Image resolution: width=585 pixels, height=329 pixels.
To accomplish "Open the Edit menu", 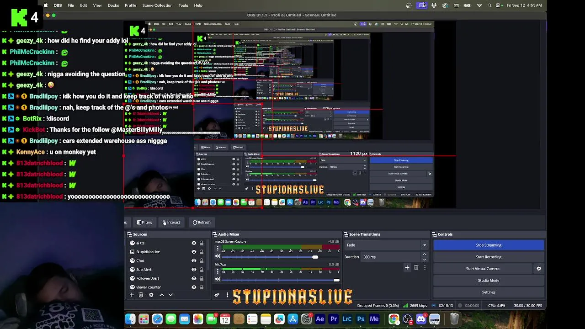I will tap(84, 5).
